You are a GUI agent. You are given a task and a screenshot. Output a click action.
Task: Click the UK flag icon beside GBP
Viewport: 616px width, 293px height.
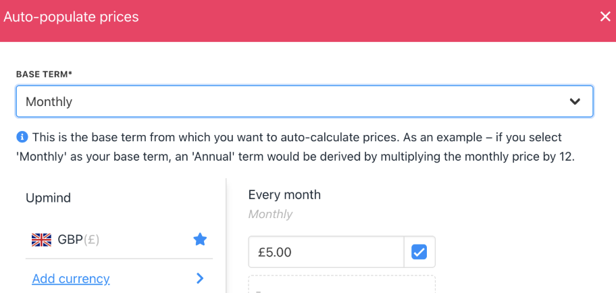[x=42, y=240]
